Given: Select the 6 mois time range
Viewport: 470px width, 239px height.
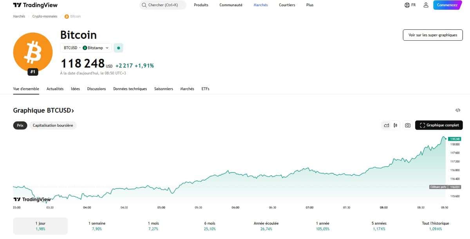Looking at the screenshot, I should (210, 226).
